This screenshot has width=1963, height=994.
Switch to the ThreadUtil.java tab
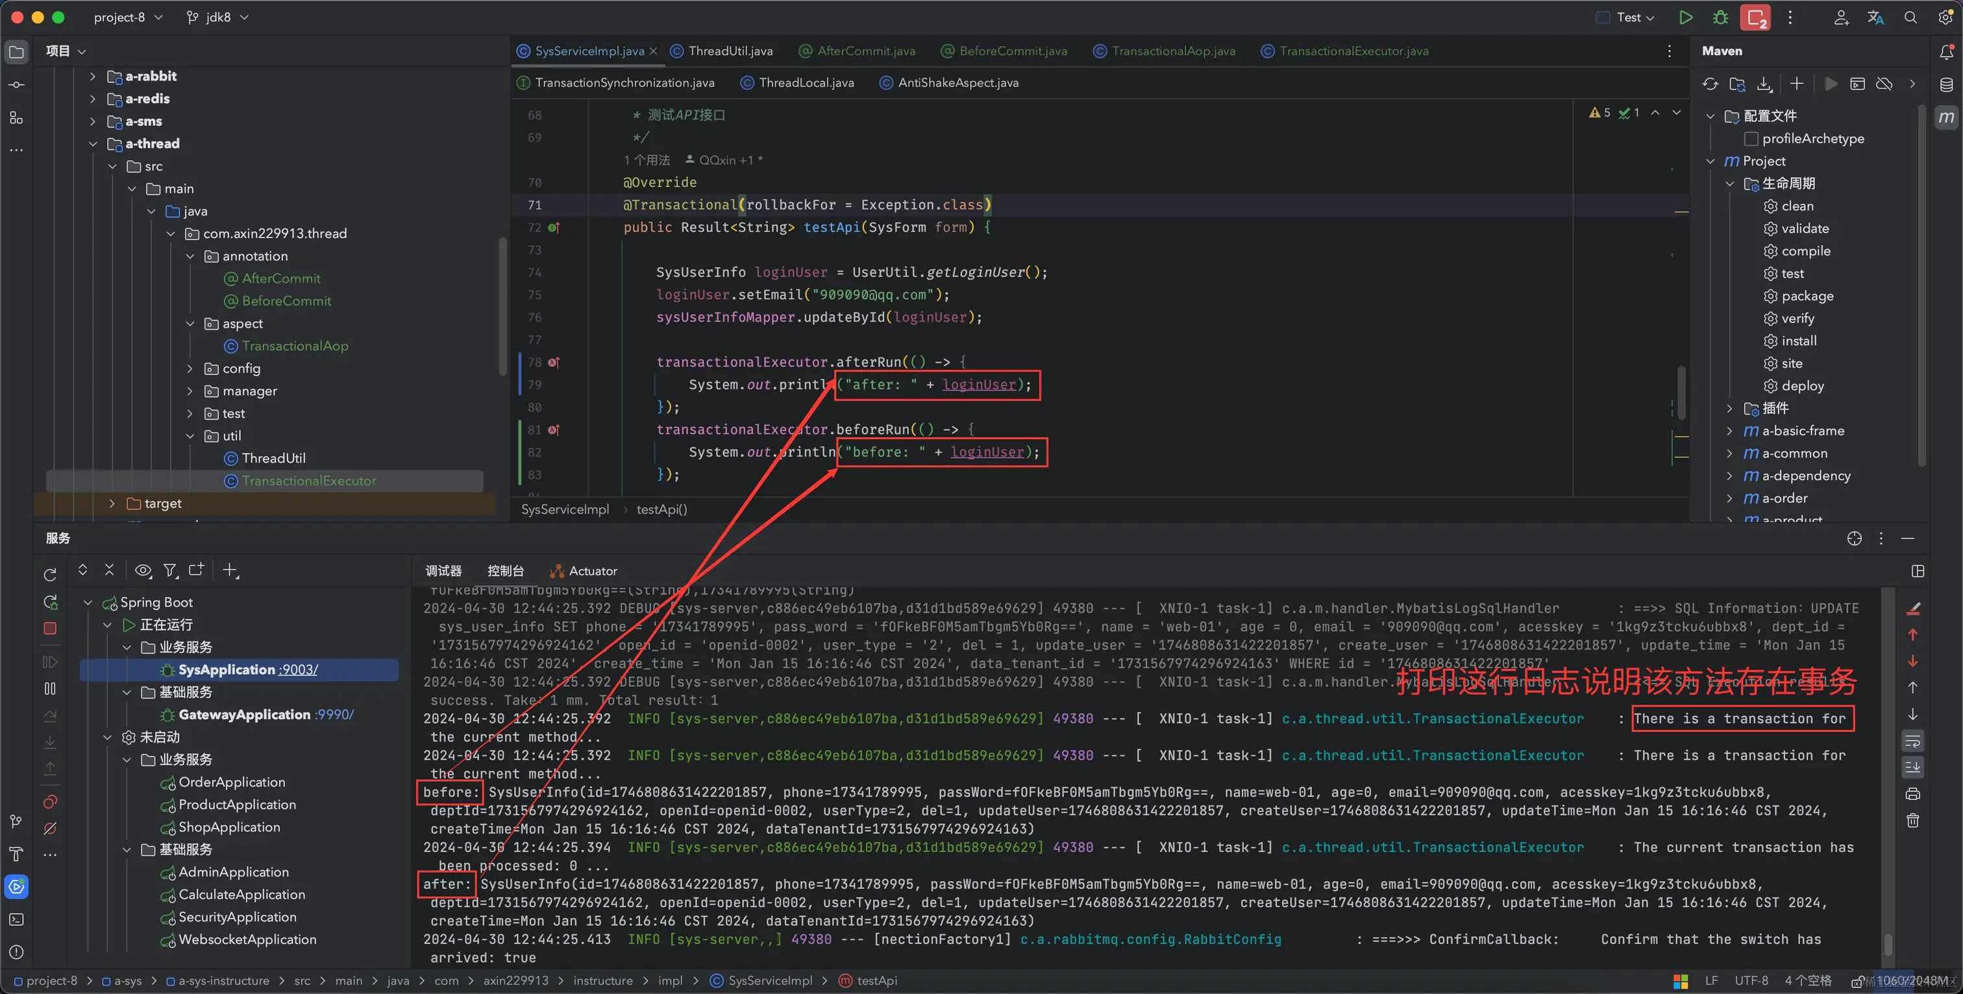click(721, 51)
